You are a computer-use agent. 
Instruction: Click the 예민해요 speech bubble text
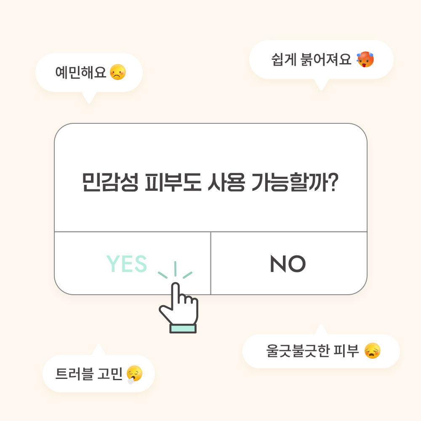80,72
